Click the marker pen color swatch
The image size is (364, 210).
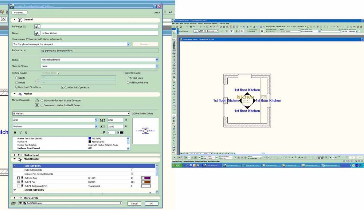point(120,132)
